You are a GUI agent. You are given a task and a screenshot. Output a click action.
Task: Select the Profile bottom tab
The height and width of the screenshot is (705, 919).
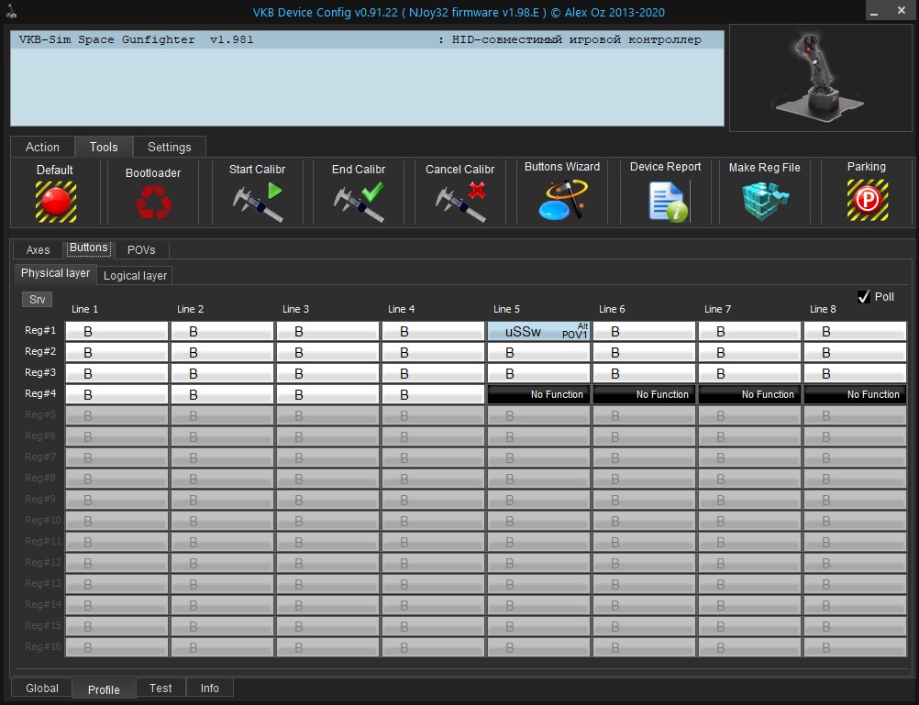104,689
